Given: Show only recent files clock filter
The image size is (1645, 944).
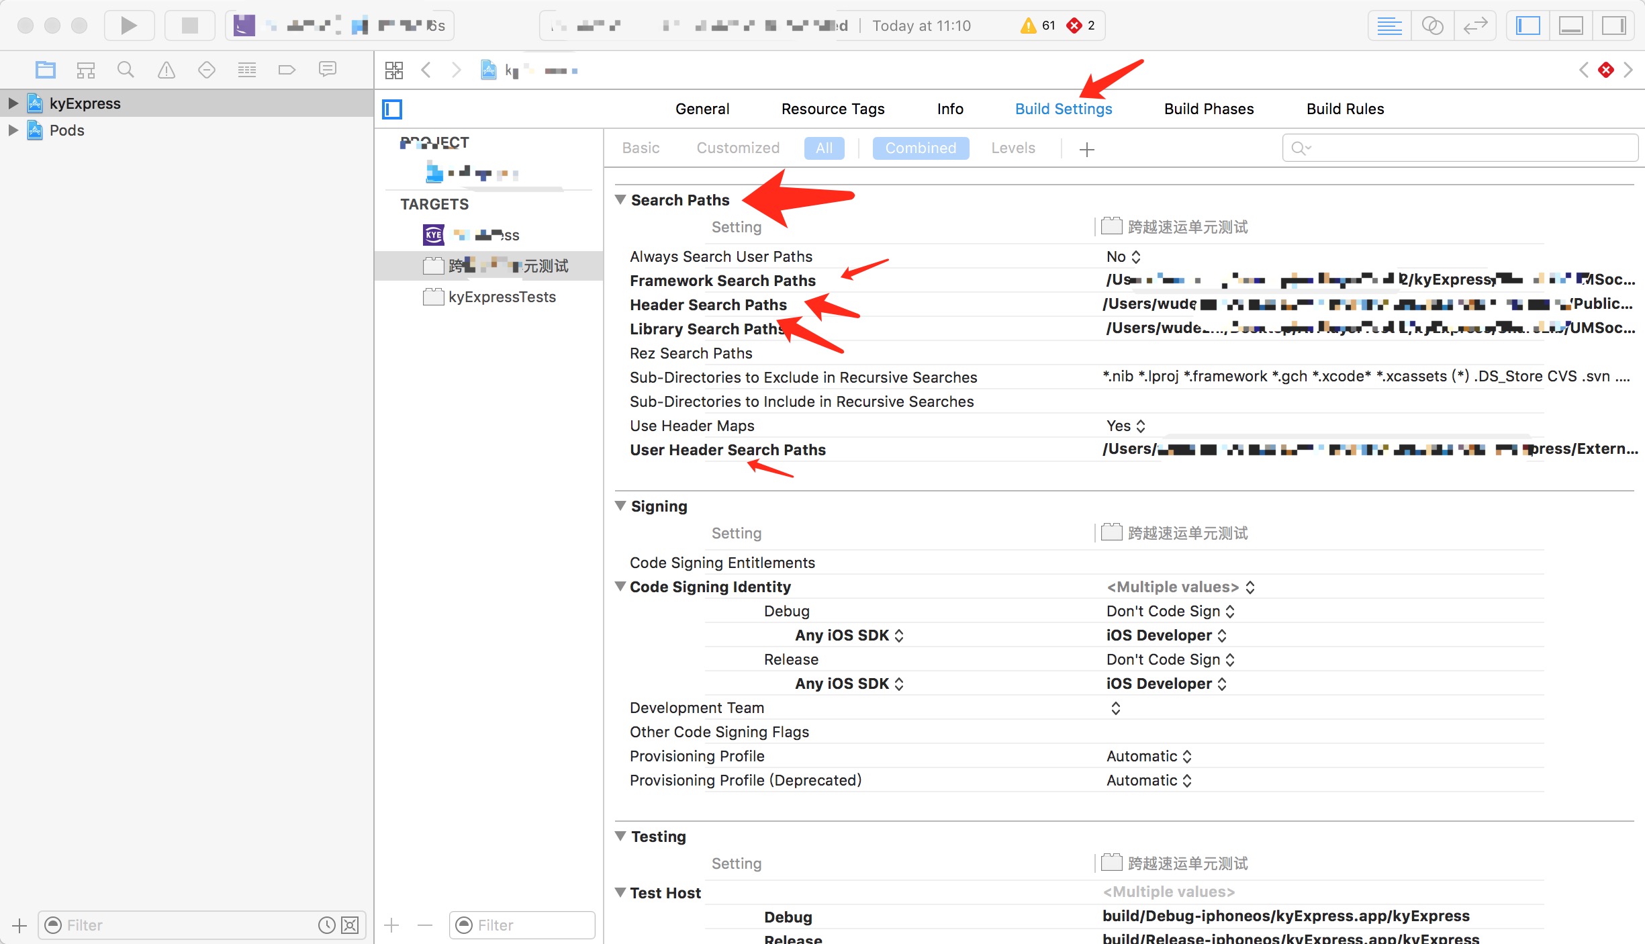Looking at the screenshot, I should (x=327, y=925).
